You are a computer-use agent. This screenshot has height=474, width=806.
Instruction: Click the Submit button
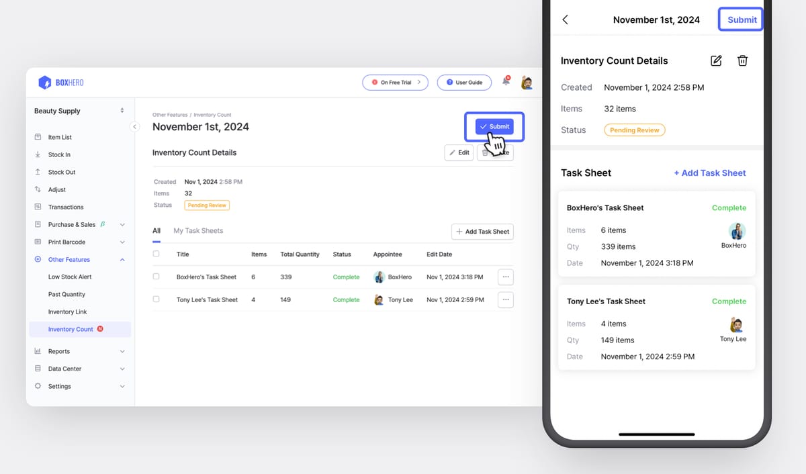click(494, 126)
